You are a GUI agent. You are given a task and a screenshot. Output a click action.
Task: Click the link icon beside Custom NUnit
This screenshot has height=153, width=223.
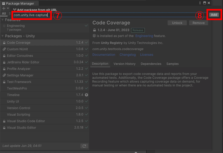click(4, 49)
